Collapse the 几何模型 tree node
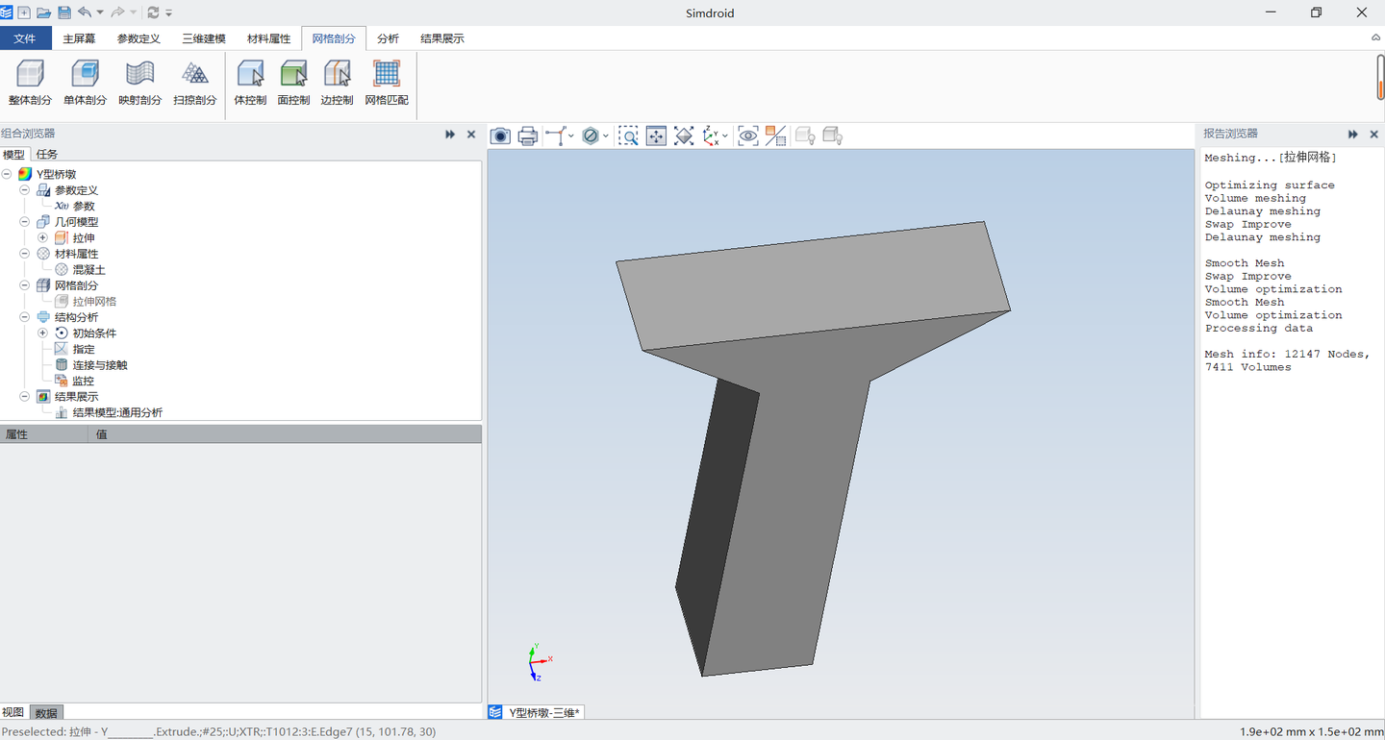 25,222
